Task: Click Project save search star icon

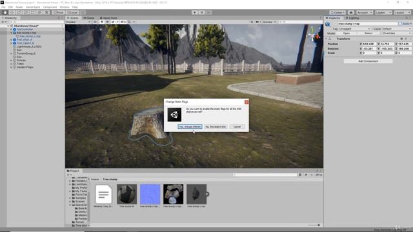Action: pos(311,175)
